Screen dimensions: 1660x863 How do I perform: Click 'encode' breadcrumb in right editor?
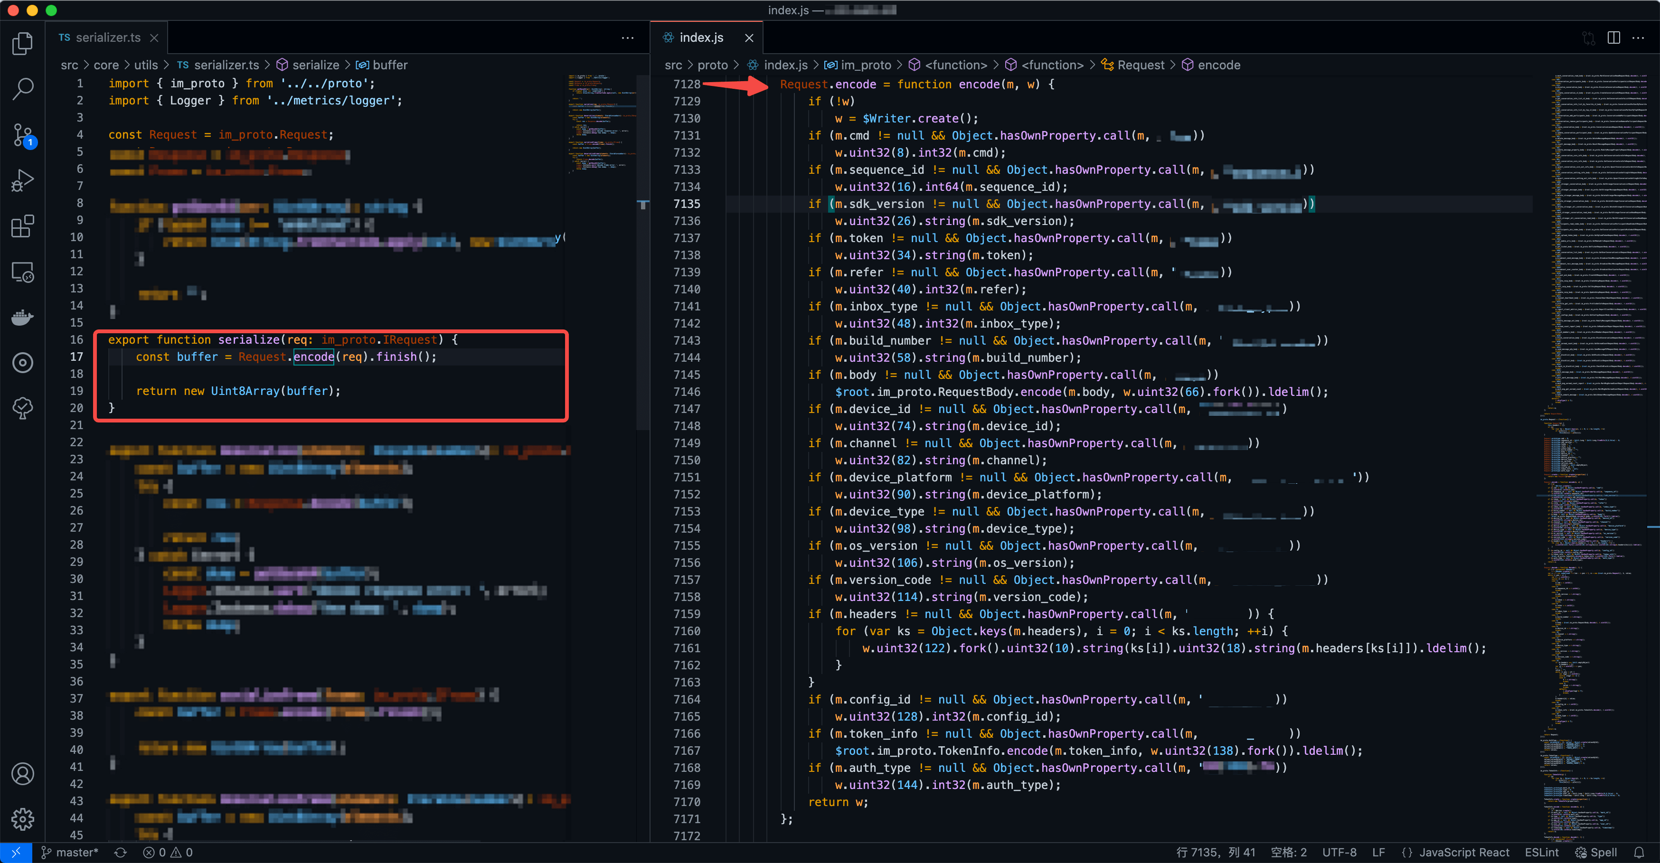pos(1211,65)
